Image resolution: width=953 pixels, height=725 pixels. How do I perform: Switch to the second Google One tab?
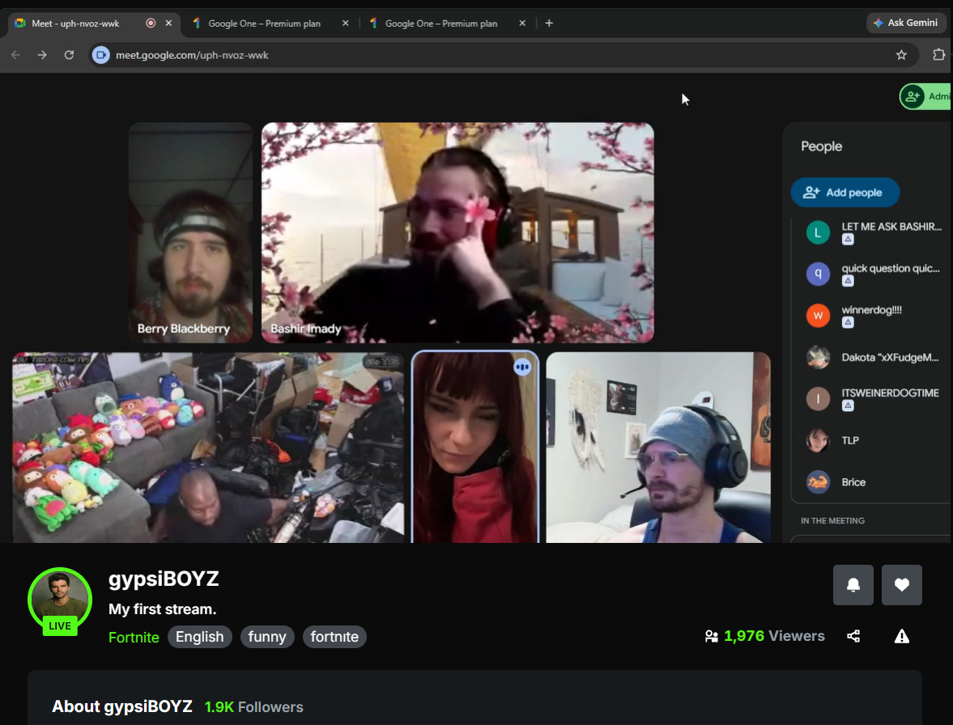441,23
